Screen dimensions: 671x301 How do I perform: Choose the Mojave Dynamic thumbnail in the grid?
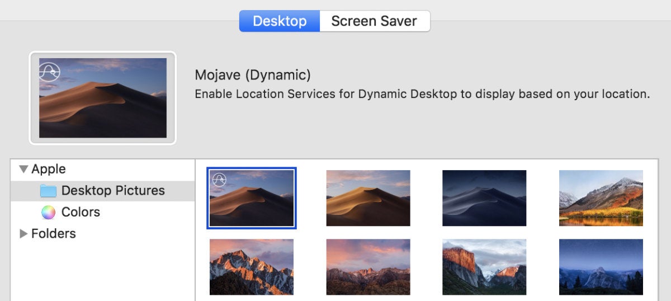pos(252,198)
